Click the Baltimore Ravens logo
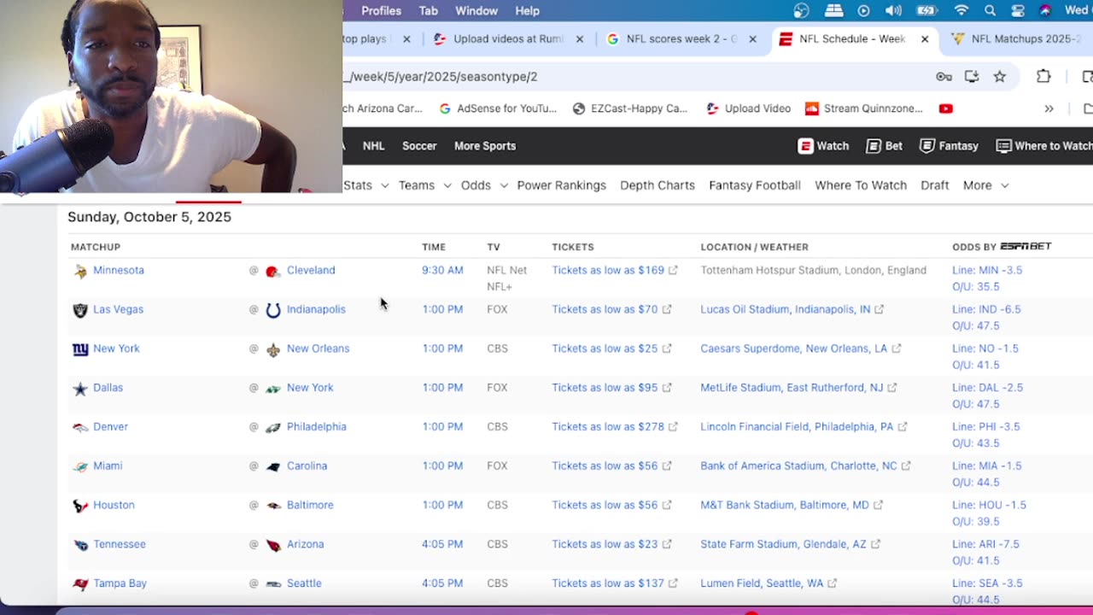The image size is (1093, 615). coord(273,506)
